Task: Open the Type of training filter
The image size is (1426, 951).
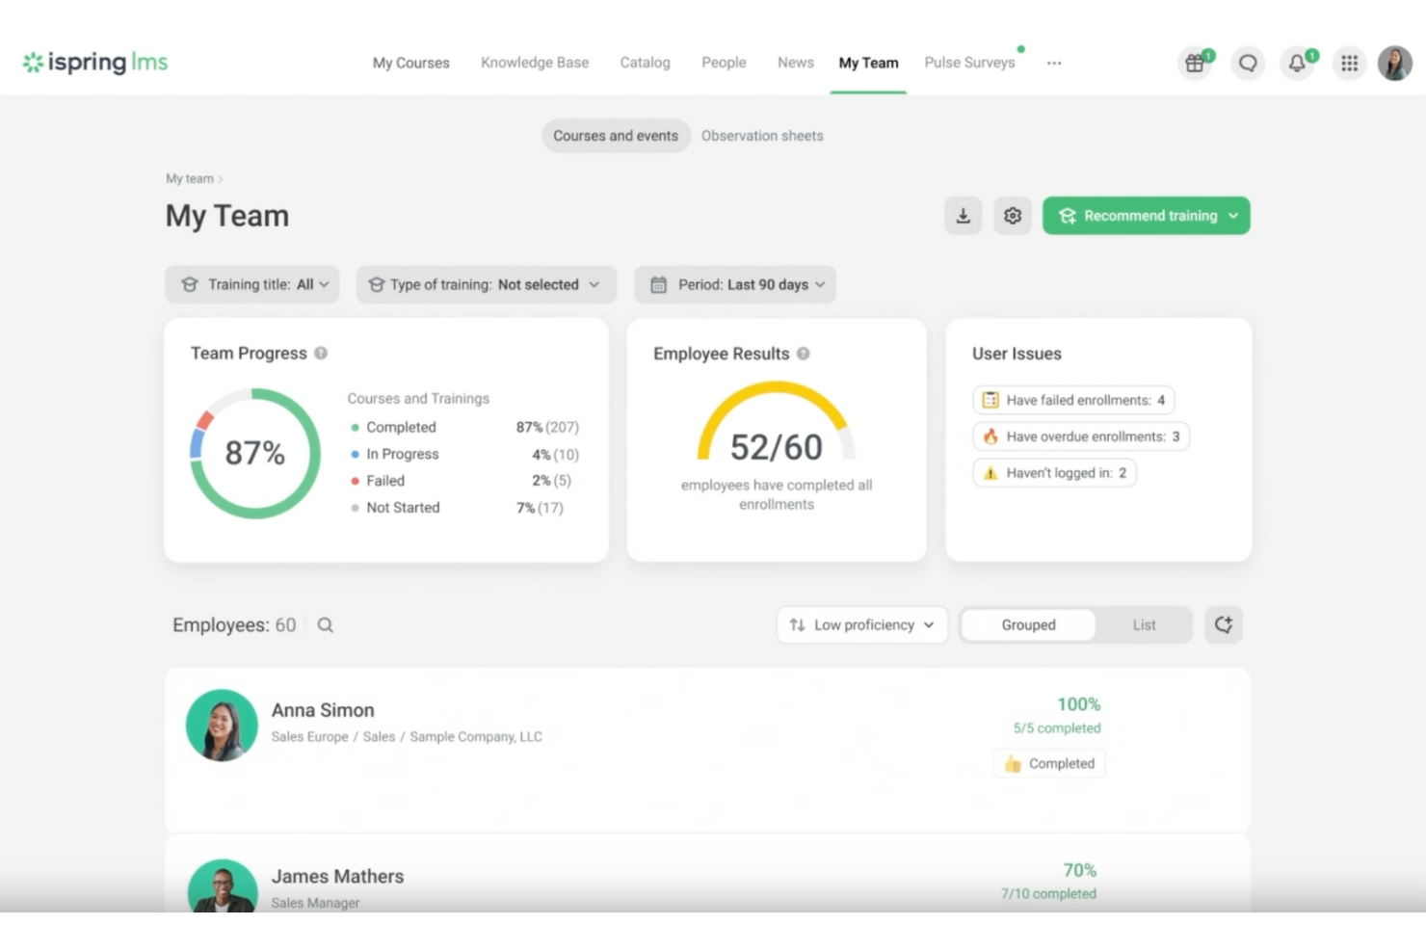Action: 486,284
